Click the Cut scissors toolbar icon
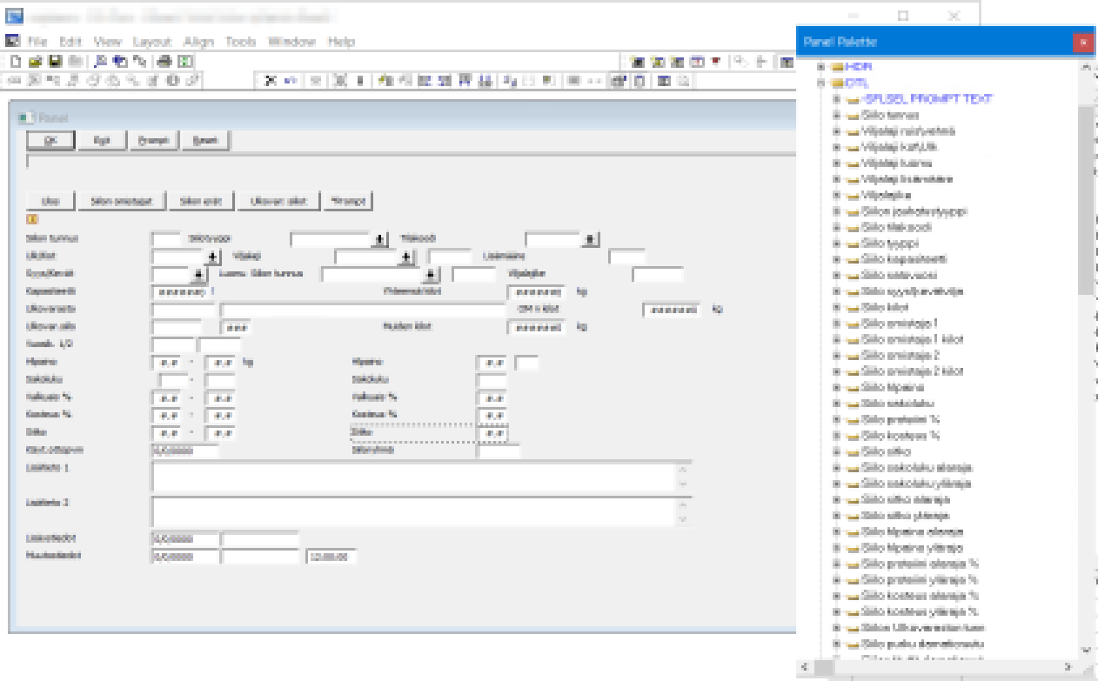 coord(271,81)
